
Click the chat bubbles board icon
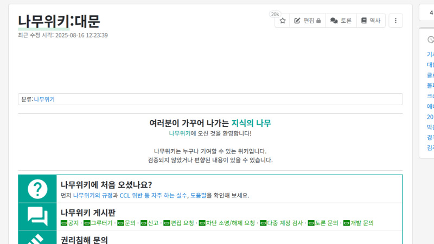tap(37, 216)
